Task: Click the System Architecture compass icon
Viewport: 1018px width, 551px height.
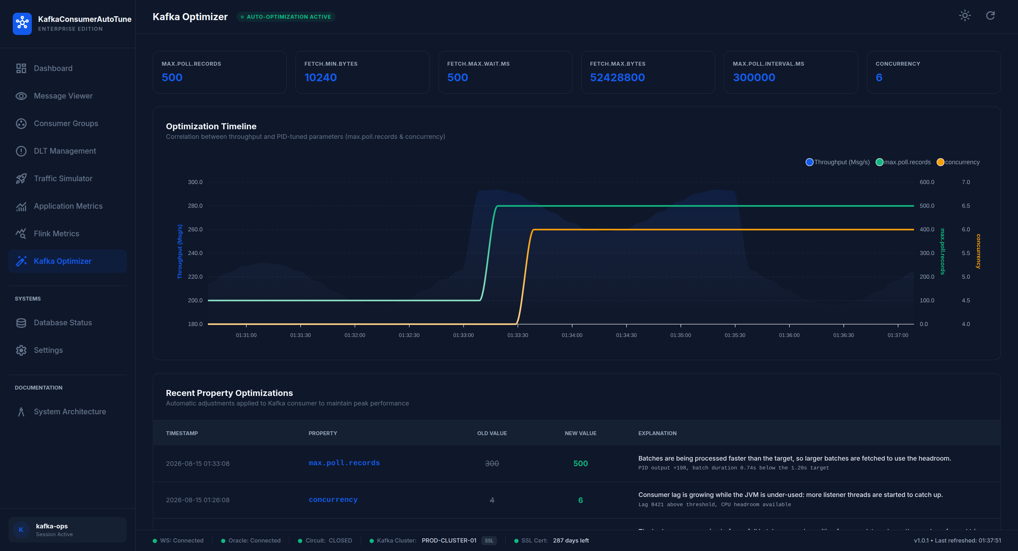Action: (x=21, y=411)
